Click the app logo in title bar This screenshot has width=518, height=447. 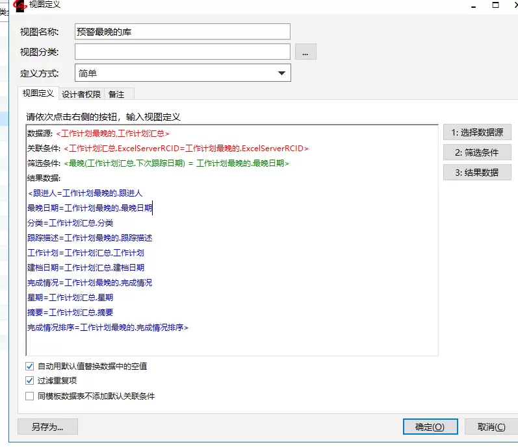(20, 5)
